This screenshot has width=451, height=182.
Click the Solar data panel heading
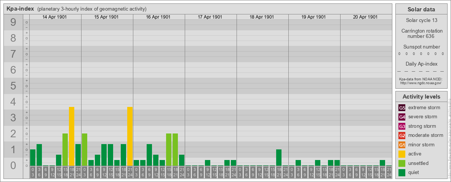click(421, 9)
